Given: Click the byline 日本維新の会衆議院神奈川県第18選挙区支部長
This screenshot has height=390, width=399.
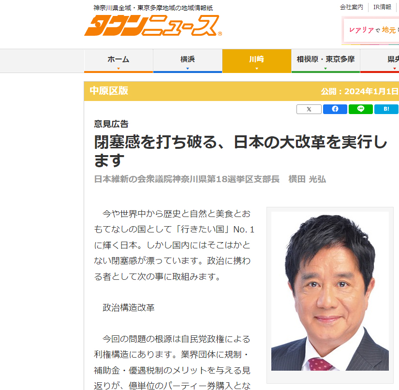Looking at the screenshot, I should tap(187, 179).
